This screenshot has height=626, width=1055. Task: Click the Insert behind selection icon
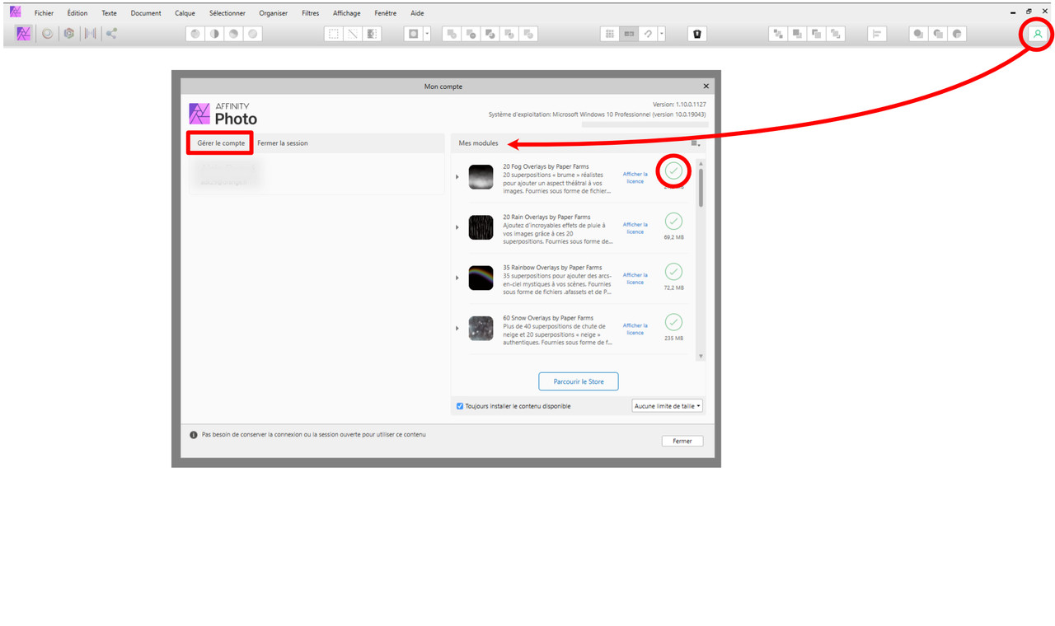pos(917,34)
